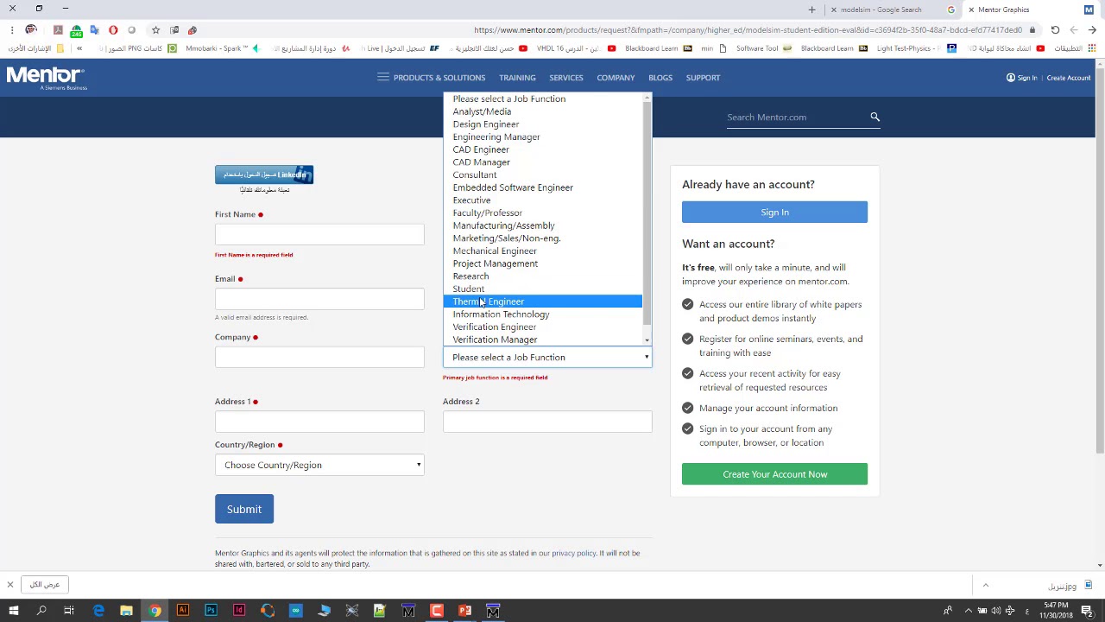Go back in browser history

click(1092, 30)
